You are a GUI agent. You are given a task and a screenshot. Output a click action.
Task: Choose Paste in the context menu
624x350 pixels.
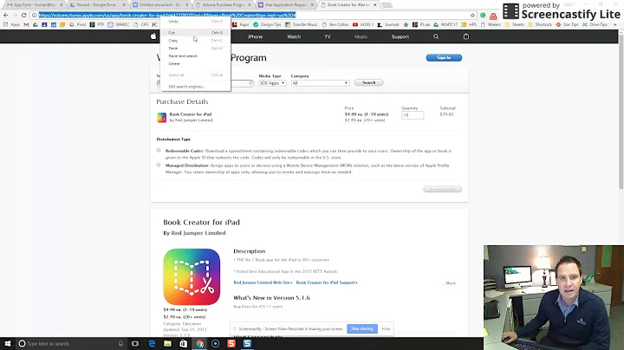coord(195,49)
